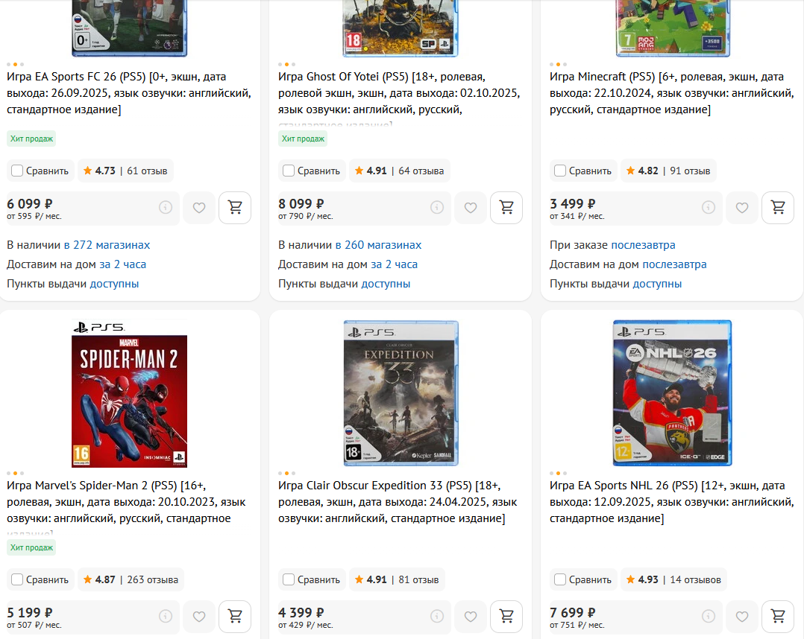Open price info for Minecraft at 3 499 ₽
This screenshot has height=639, width=804.
tap(709, 207)
